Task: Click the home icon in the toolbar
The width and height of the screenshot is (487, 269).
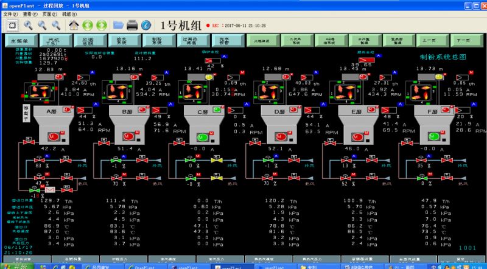Action: [x=73, y=25]
